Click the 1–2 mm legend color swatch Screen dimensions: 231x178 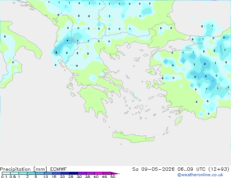click(23, 173)
